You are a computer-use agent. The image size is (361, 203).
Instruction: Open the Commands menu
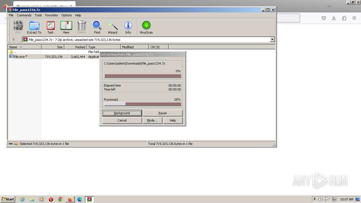pos(24,15)
